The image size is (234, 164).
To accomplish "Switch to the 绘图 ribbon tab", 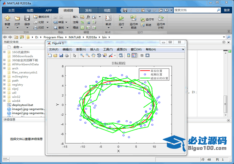I will (30, 10).
